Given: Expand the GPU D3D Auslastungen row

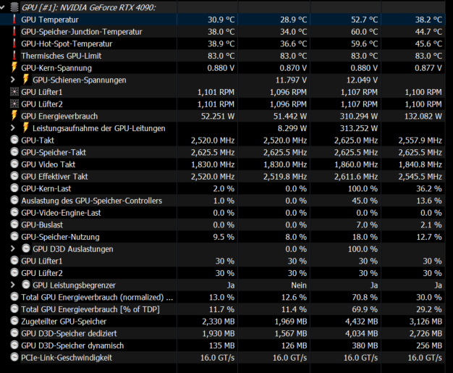Looking at the screenshot, I should click(x=13, y=248).
